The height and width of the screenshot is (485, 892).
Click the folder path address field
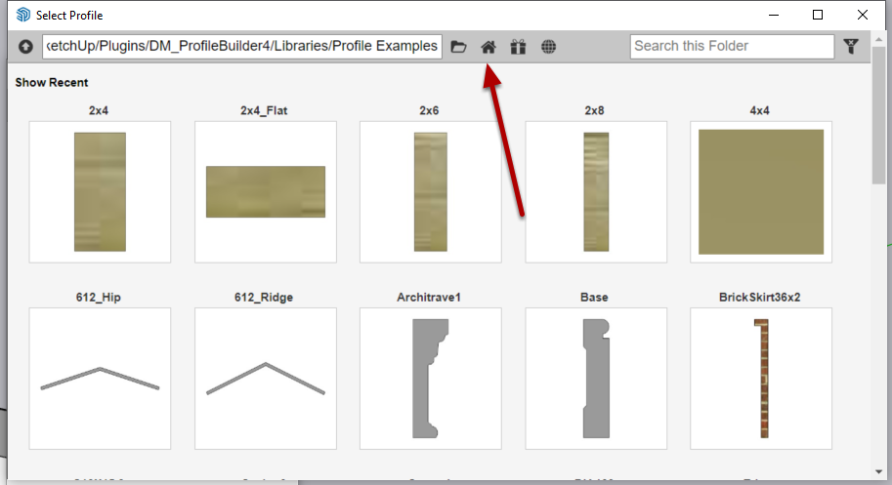pos(242,46)
